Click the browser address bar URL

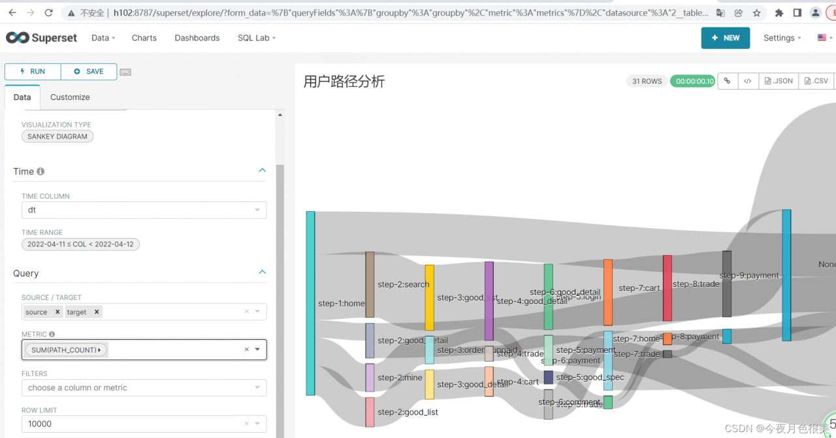click(411, 12)
